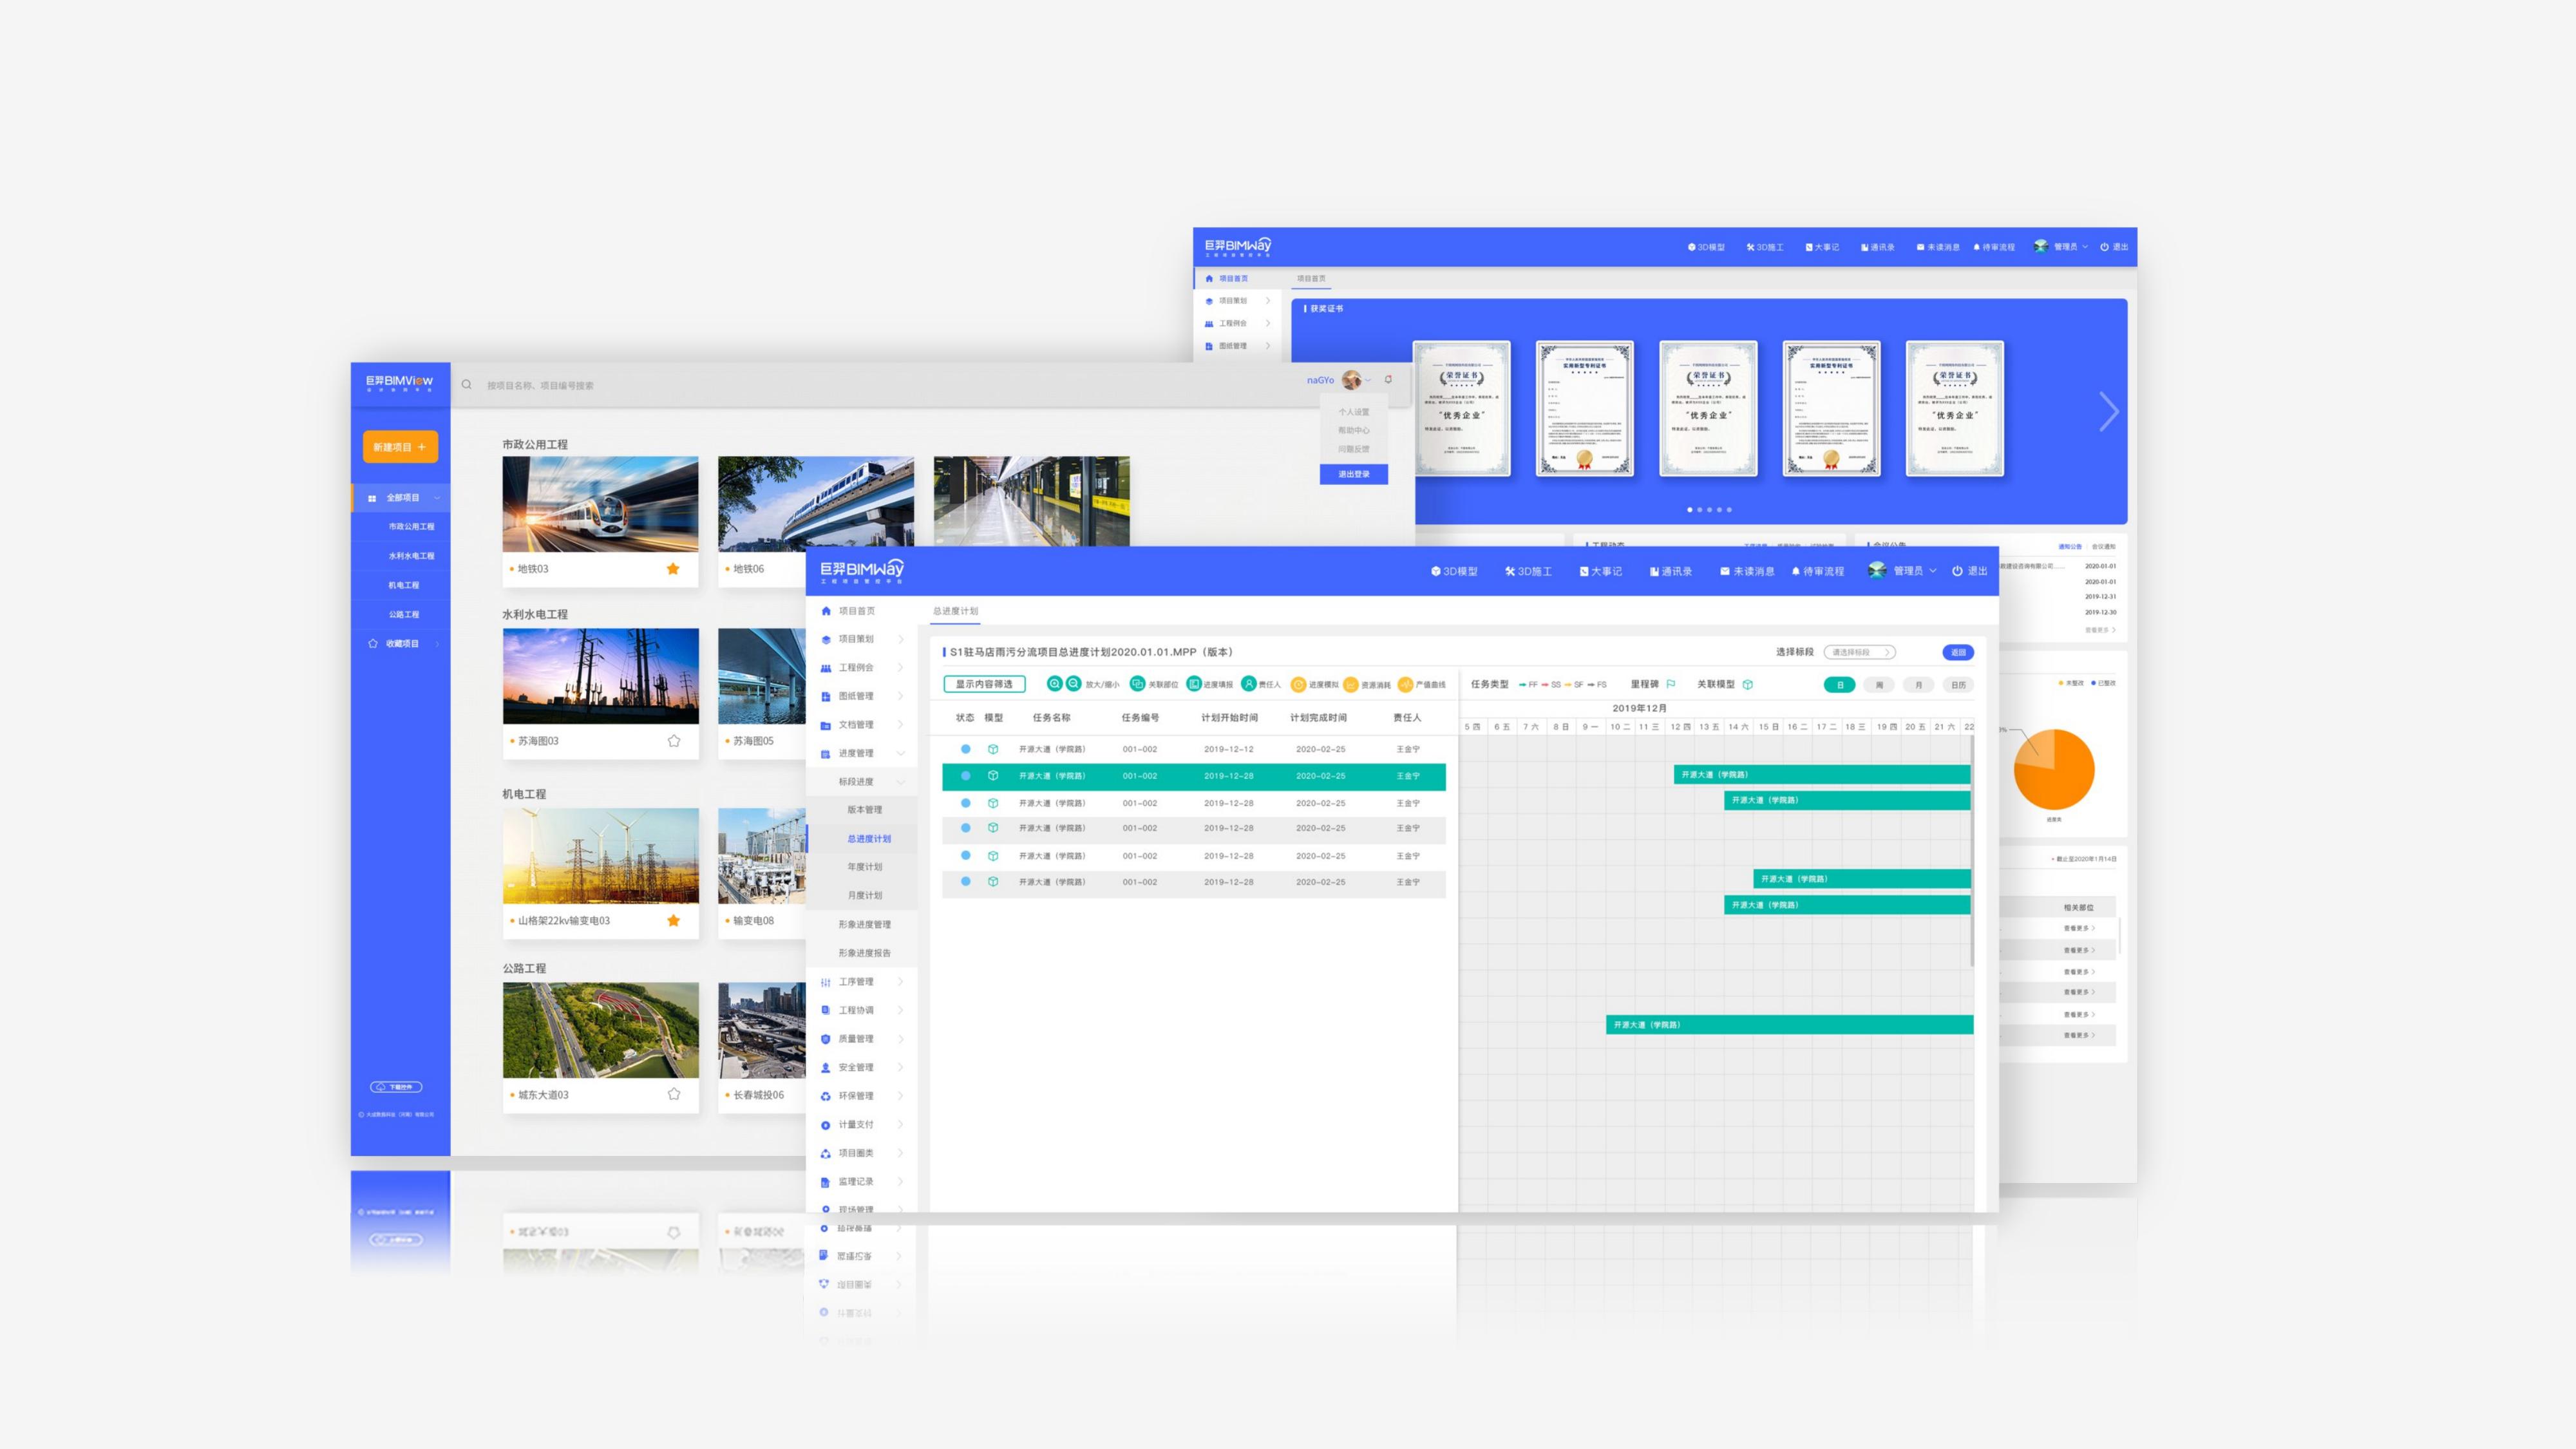Click the Gantt chart vertical scrollbar
Viewport: 2576px width, 1449px height.
click(1972, 850)
